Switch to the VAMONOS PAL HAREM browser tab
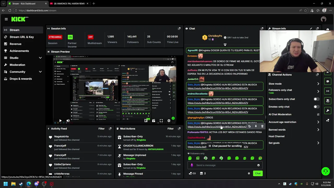This screenshot has width=334, height=188. (69, 4)
